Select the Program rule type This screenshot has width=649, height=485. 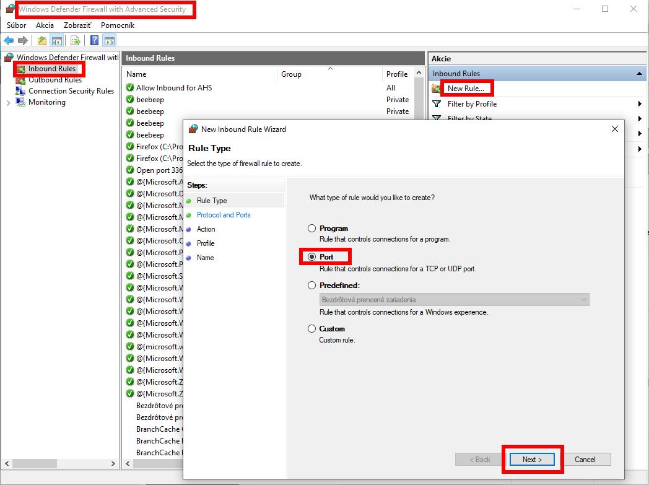(311, 228)
